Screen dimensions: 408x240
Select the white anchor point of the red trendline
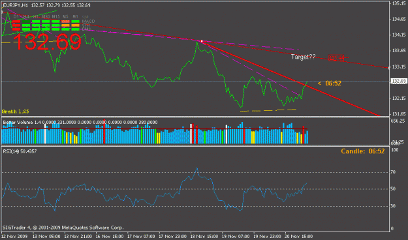click(202, 41)
